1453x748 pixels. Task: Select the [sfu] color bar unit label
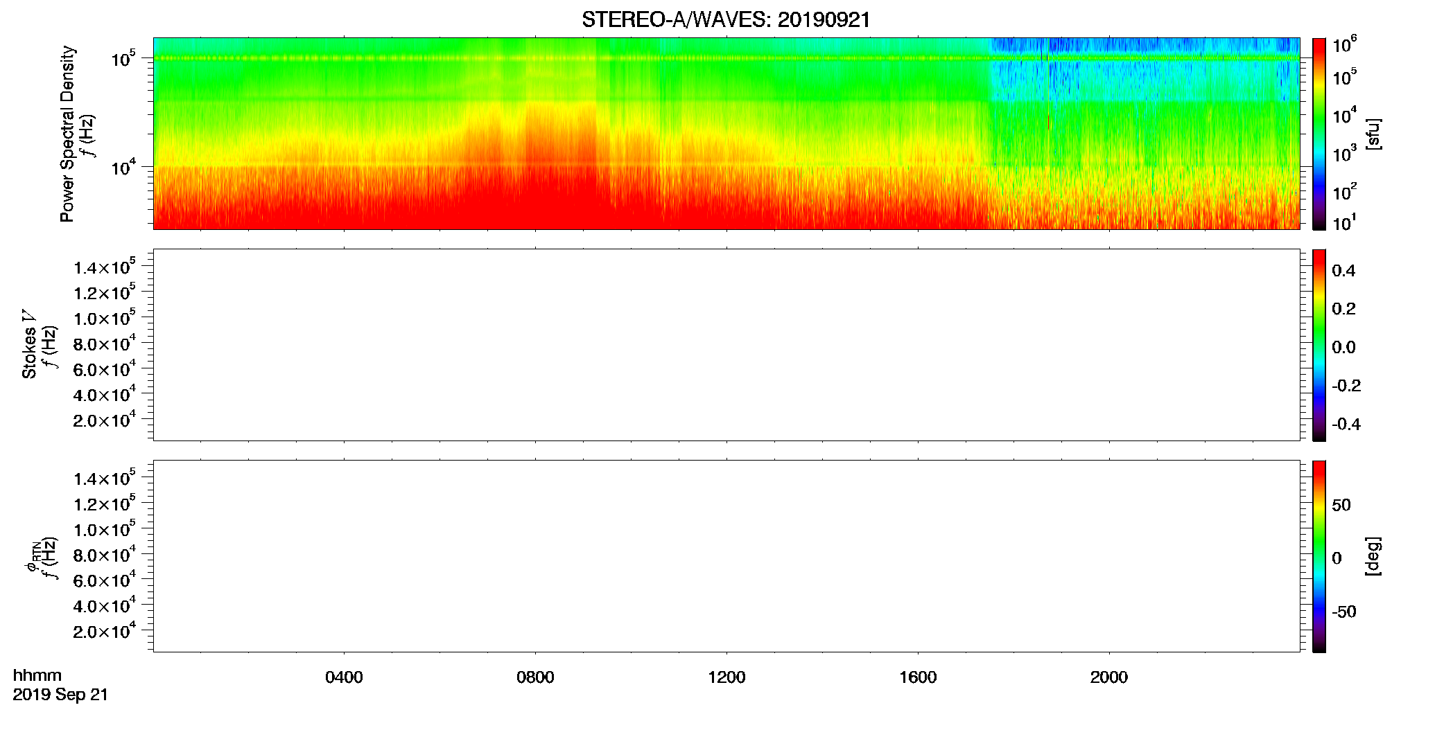[1373, 134]
